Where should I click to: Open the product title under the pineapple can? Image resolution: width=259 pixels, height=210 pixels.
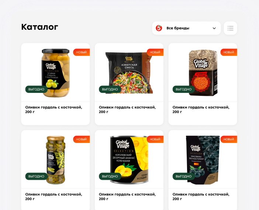(x=127, y=197)
